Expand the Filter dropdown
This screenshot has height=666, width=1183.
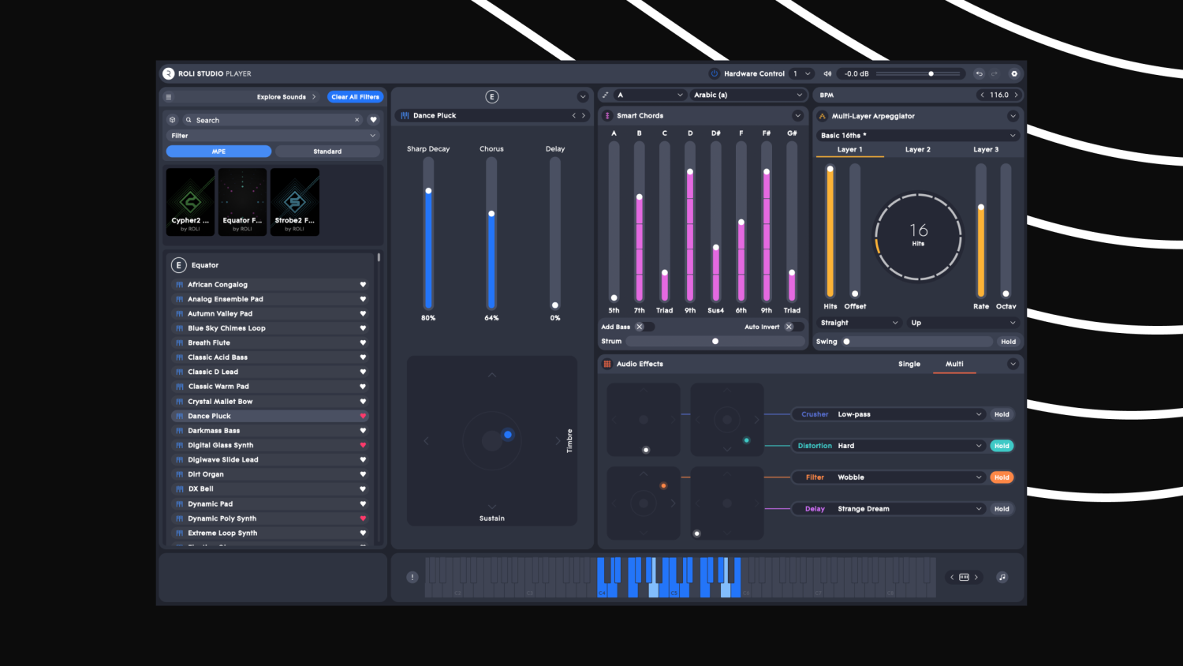coord(273,136)
